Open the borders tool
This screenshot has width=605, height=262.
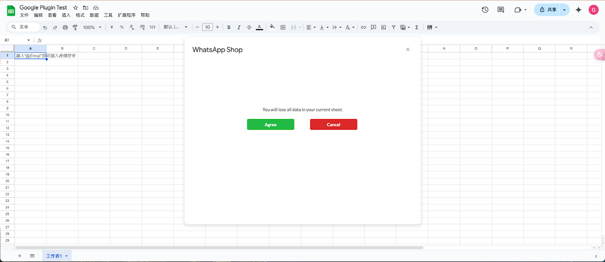tap(283, 27)
